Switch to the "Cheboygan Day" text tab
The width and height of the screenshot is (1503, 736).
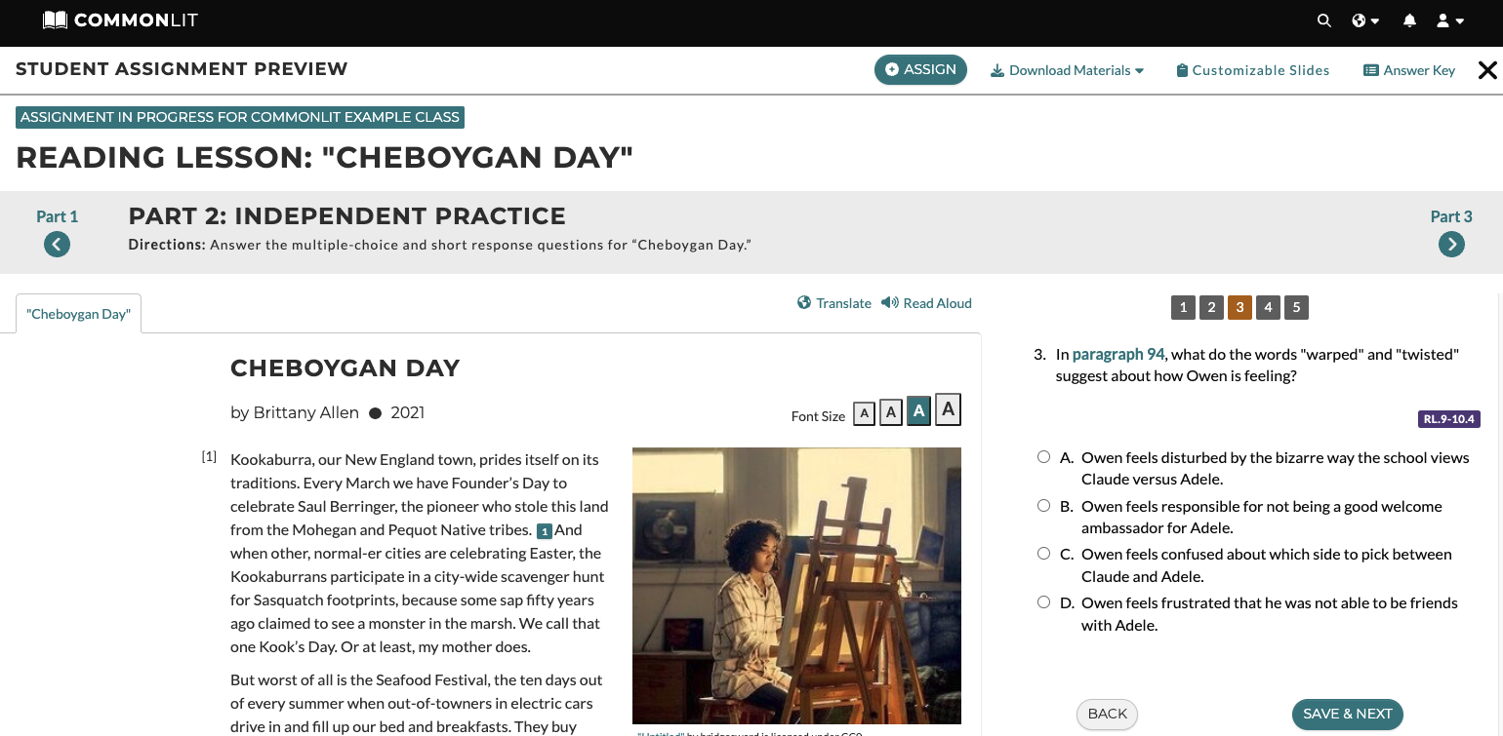point(78,314)
